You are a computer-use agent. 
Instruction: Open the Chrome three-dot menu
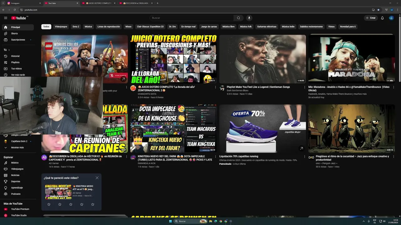pos(397,10)
